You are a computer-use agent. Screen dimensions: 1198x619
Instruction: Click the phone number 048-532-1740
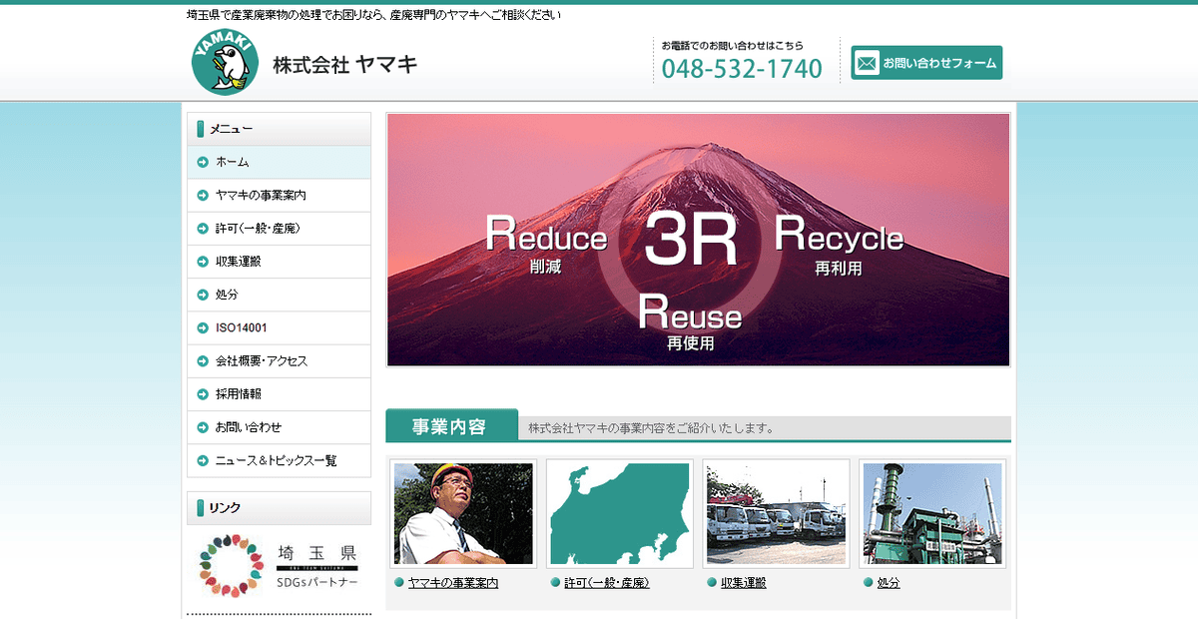743,68
